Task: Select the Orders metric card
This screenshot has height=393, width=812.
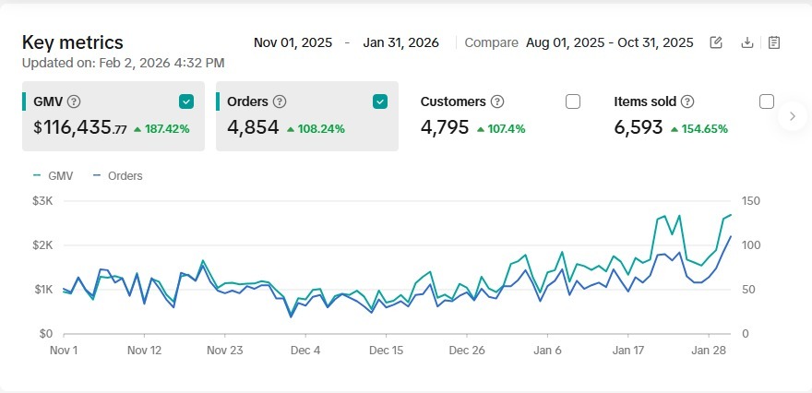Action: 306,126
